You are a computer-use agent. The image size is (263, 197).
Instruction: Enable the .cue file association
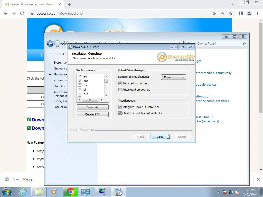[x=80, y=94]
